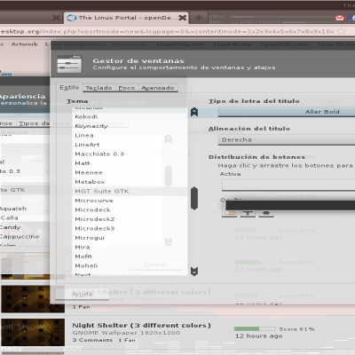Open the Linux42.org navigation link
355x355 pixels.
[233, 44]
